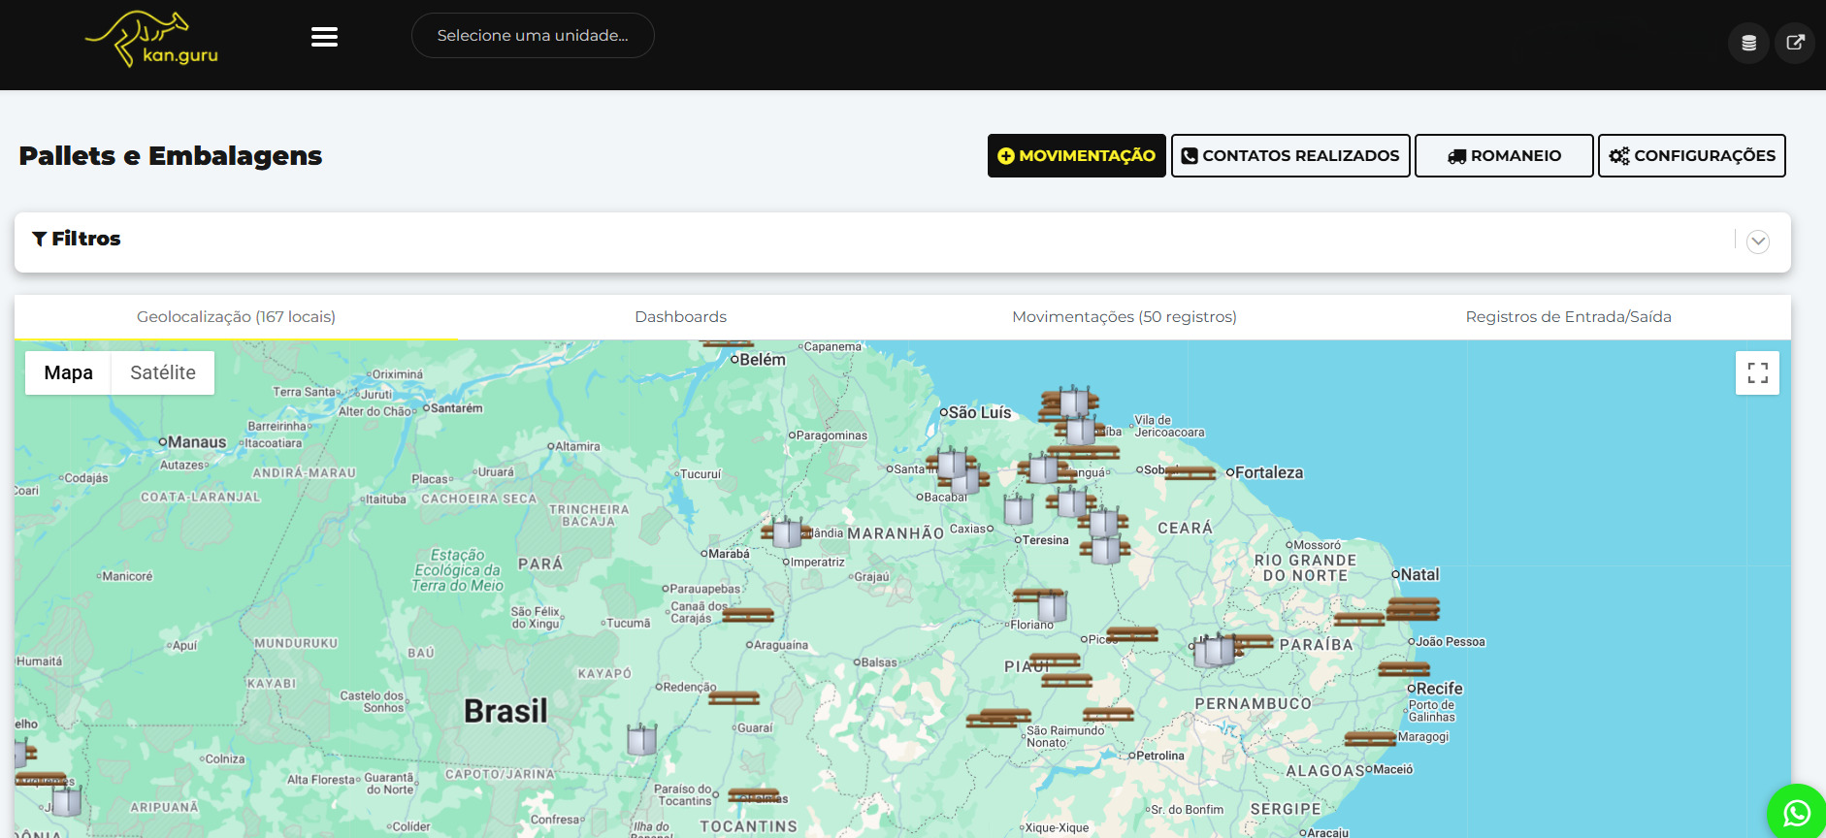Click the Filtros heading text
The width and height of the screenshot is (1826, 838).
[86, 239]
